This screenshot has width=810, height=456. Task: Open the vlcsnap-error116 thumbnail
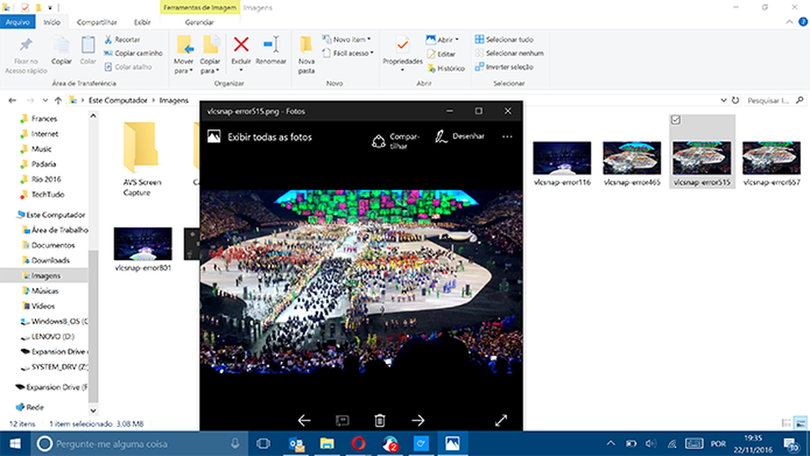pos(561,158)
